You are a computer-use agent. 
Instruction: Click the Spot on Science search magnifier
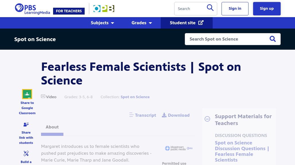(273, 39)
